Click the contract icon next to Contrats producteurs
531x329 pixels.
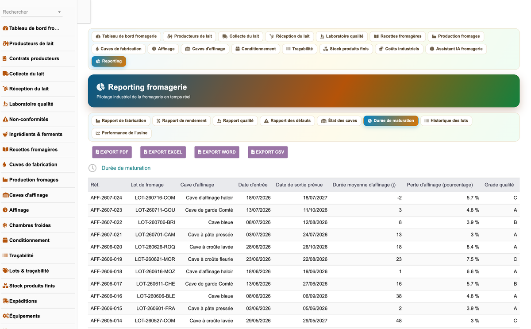coord(5,58)
